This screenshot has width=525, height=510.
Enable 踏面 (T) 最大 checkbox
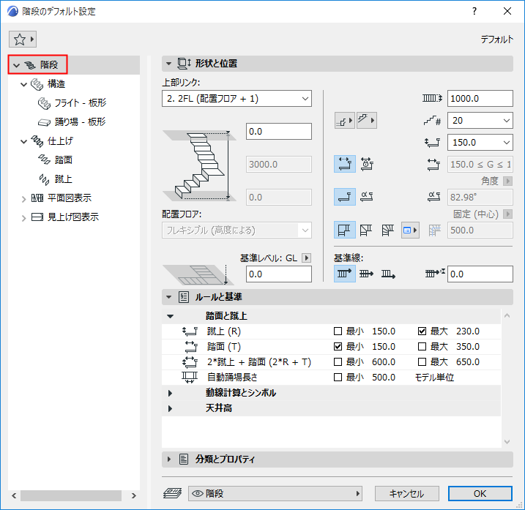[x=422, y=347]
